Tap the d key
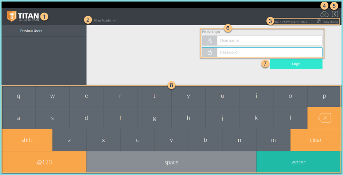The image size is (343, 175). [x=86, y=118]
